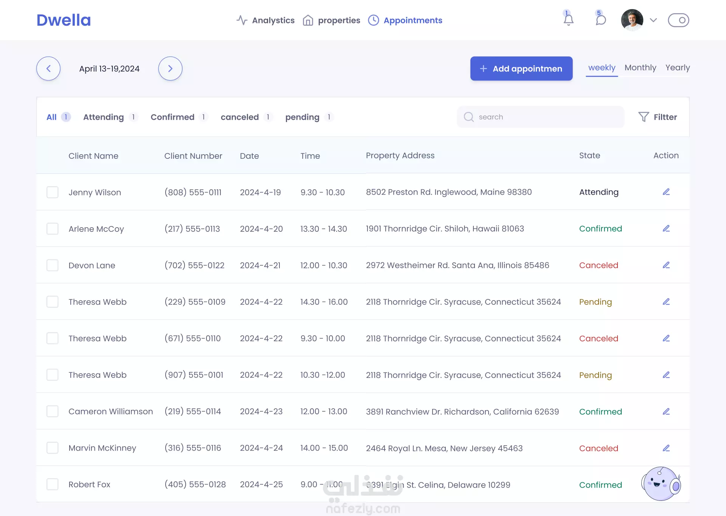Image resolution: width=726 pixels, height=516 pixels.
Task: Expand the profile dropdown chevron beside the avatar
Action: point(653,20)
